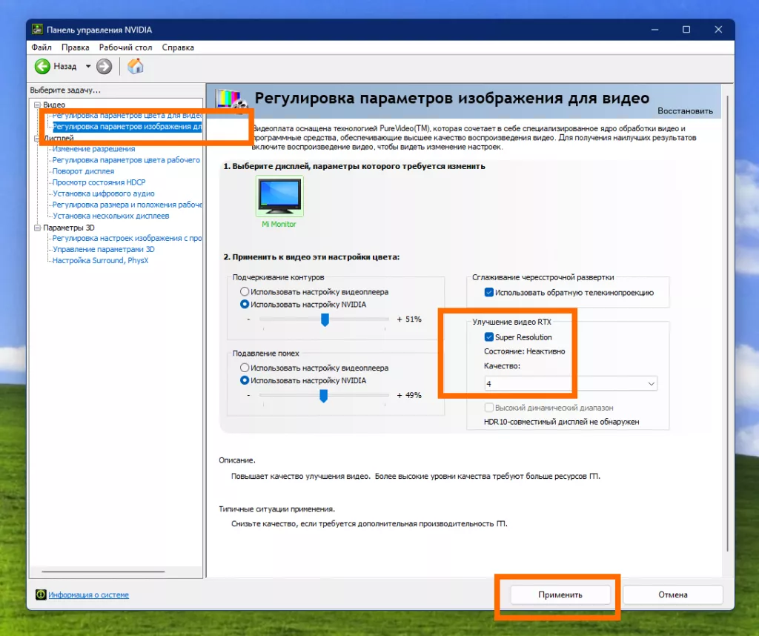
Task: Open Просмотр состояния HDCP
Action: [99, 182]
